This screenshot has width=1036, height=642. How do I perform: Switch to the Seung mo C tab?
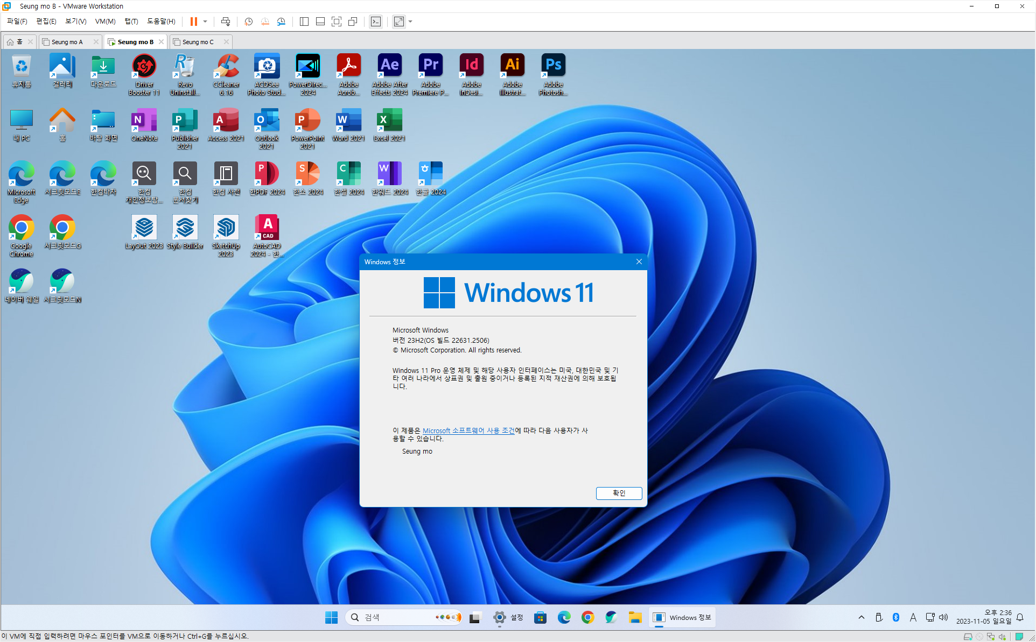point(198,42)
